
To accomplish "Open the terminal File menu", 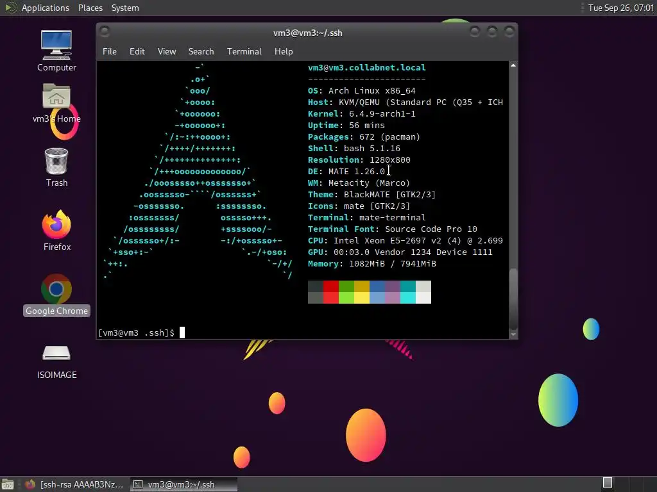I will coord(110,51).
